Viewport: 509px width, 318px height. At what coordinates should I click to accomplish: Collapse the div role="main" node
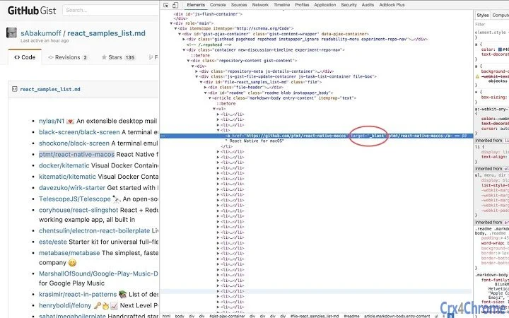[172, 23]
